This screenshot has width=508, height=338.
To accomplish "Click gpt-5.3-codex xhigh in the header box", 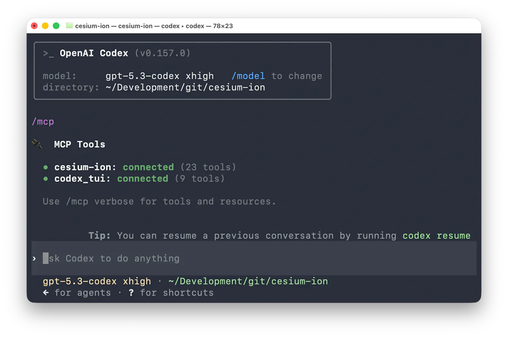I will 160,76.
